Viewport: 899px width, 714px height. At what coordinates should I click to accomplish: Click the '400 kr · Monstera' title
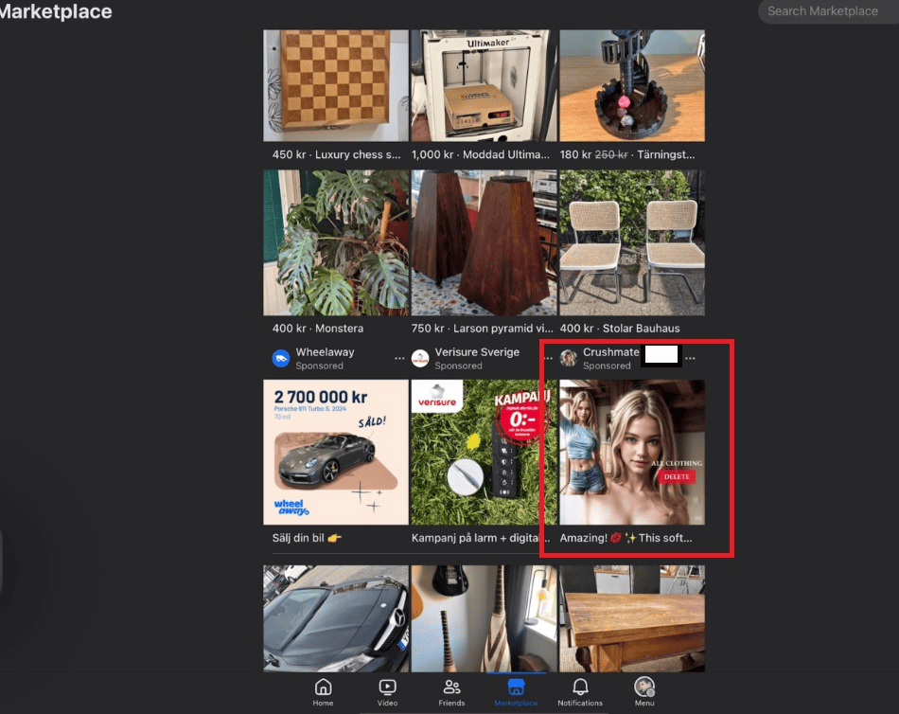click(318, 329)
